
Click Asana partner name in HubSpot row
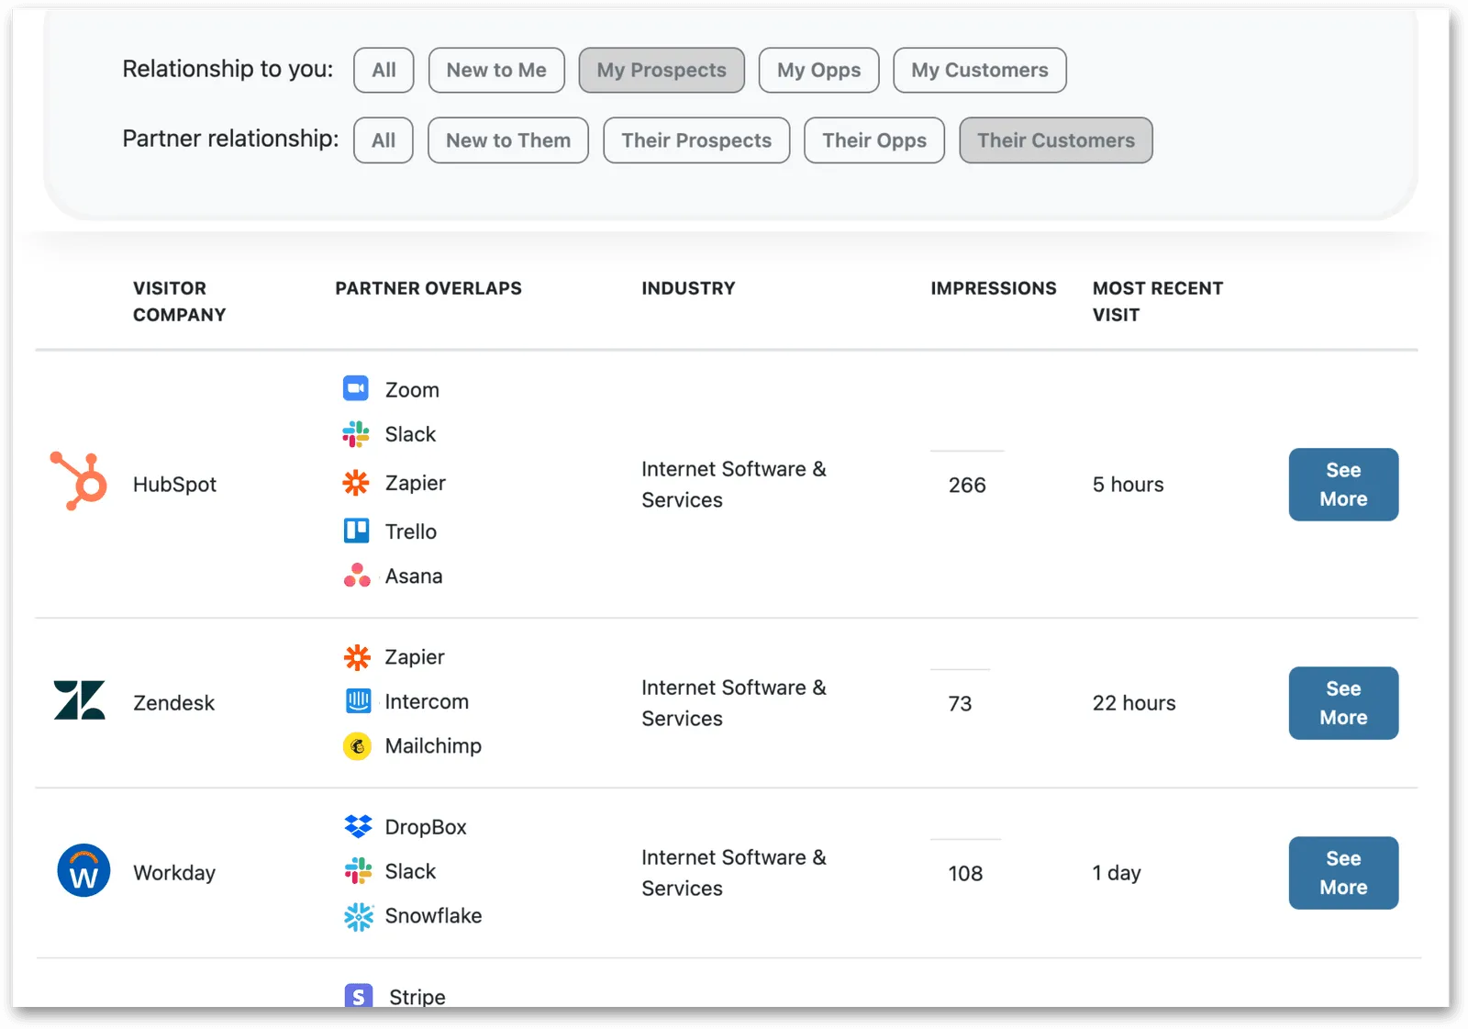[x=414, y=576]
